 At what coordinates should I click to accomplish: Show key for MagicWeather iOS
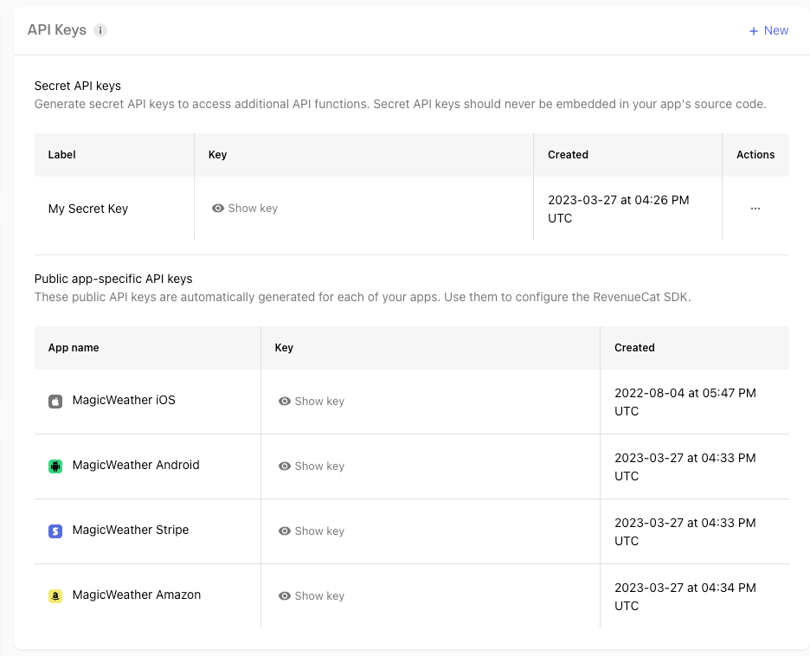(x=312, y=402)
